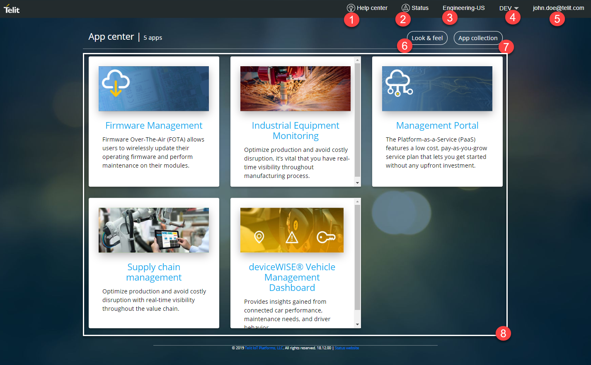Click the Status warning triangle icon

(405, 8)
